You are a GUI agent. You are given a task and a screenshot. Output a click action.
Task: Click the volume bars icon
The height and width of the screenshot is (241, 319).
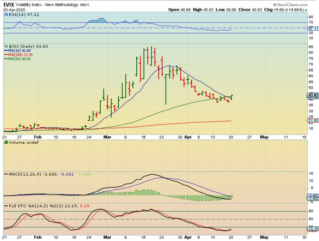[6, 143]
